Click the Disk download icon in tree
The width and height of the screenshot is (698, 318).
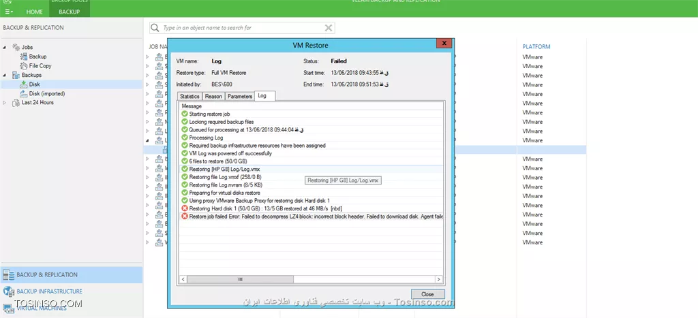[x=25, y=84]
